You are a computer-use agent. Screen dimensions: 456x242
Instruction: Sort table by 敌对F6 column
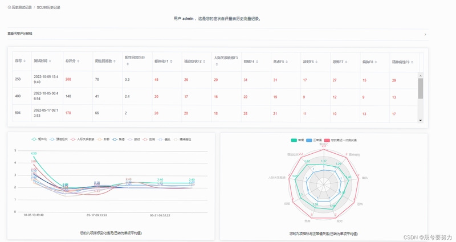(316, 61)
